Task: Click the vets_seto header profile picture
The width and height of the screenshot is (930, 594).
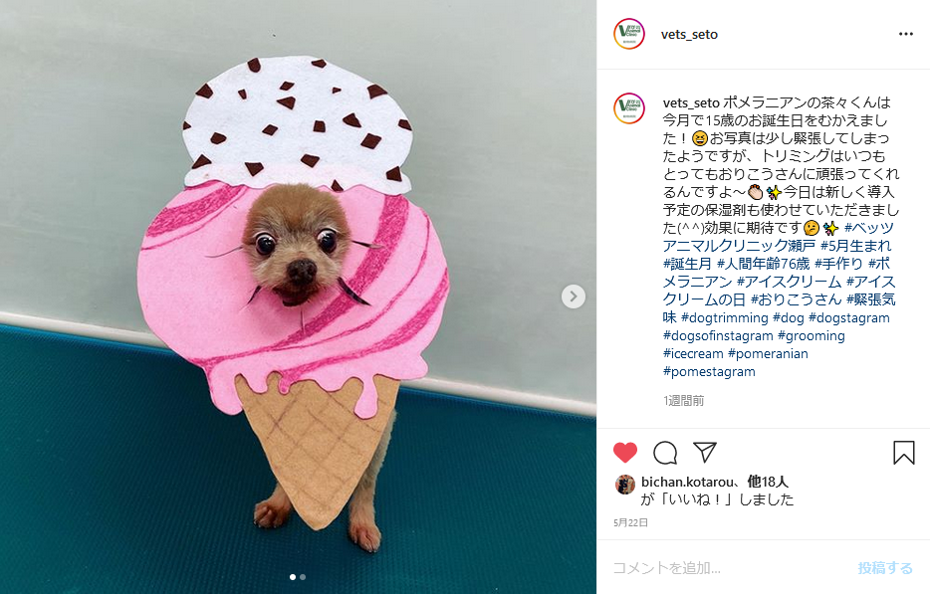Action: coord(628,34)
